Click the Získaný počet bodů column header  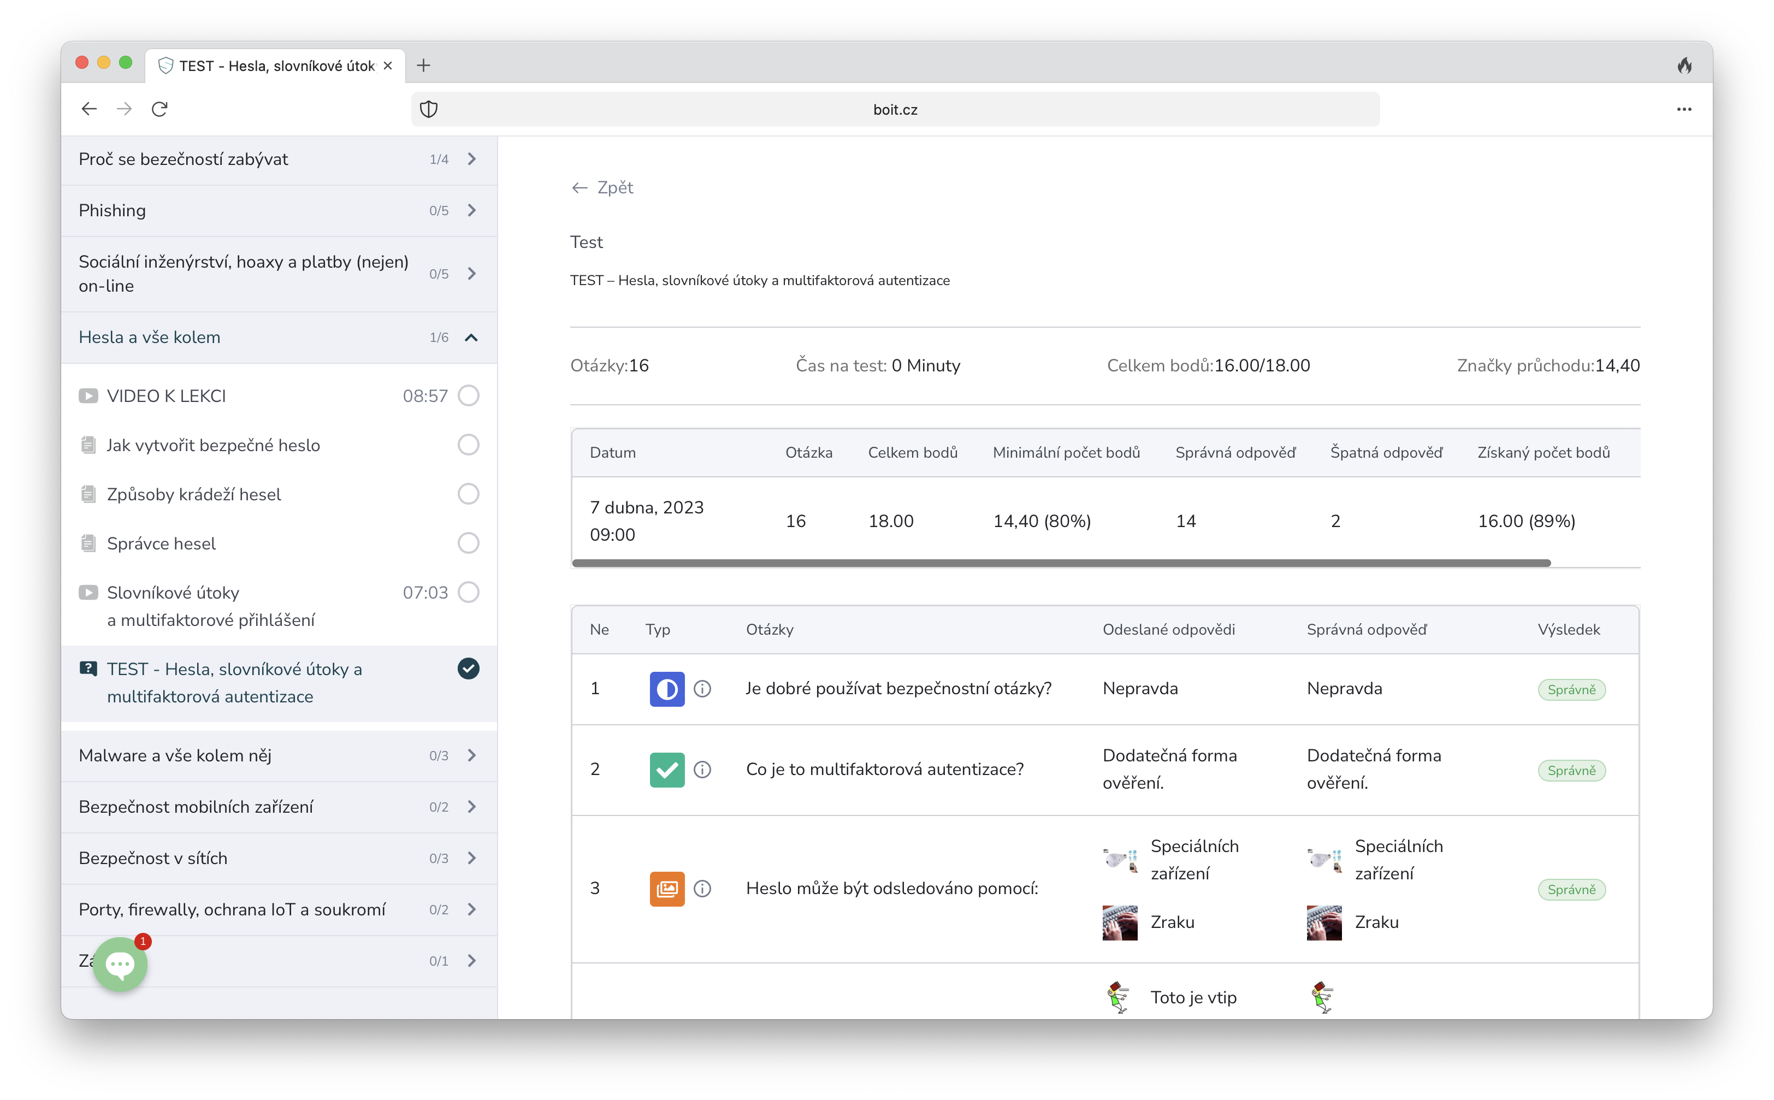(1543, 453)
